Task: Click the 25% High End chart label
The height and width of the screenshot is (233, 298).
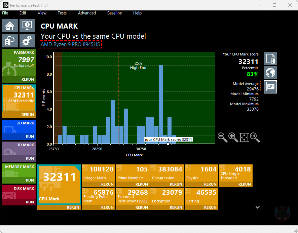Action: (138, 65)
